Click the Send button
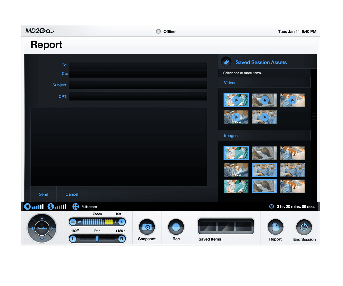This screenshot has width=343, height=286. click(43, 194)
